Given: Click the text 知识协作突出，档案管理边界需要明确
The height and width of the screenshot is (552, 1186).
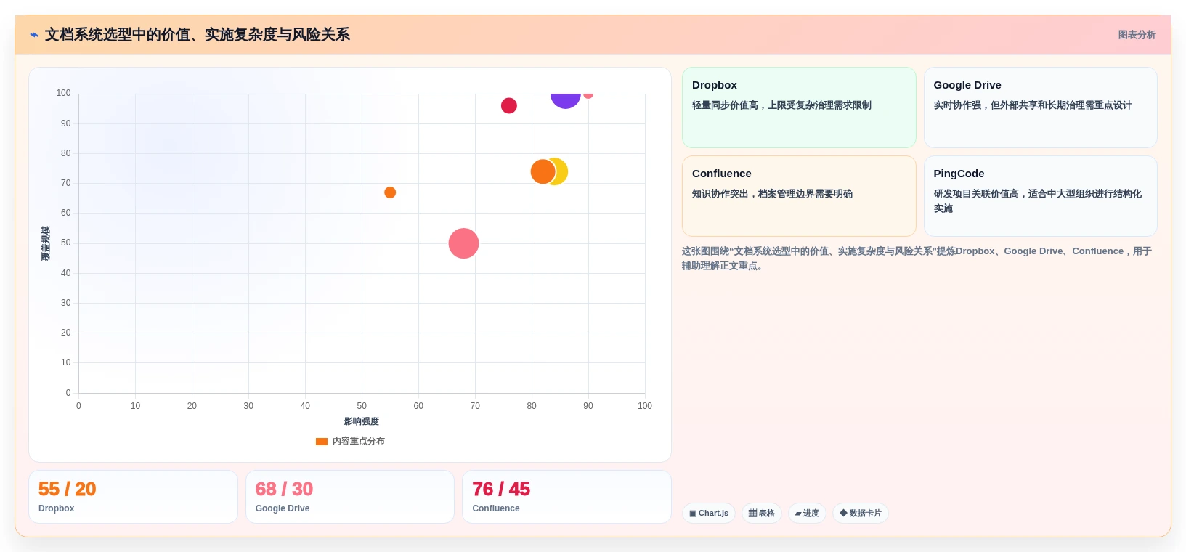Looking at the screenshot, I should [x=772, y=194].
